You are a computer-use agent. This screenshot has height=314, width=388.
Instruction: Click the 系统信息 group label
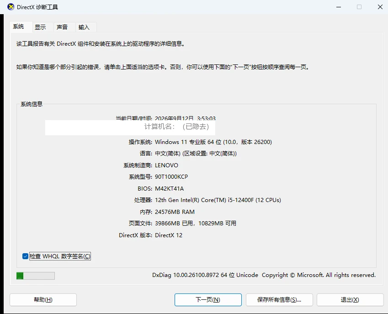coord(32,104)
